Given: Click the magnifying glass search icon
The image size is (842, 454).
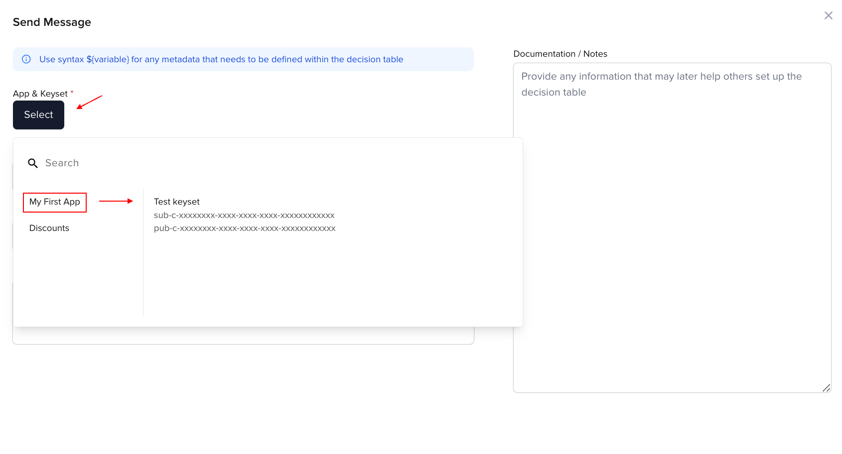Looking at the screenshot, I should 33,163.
